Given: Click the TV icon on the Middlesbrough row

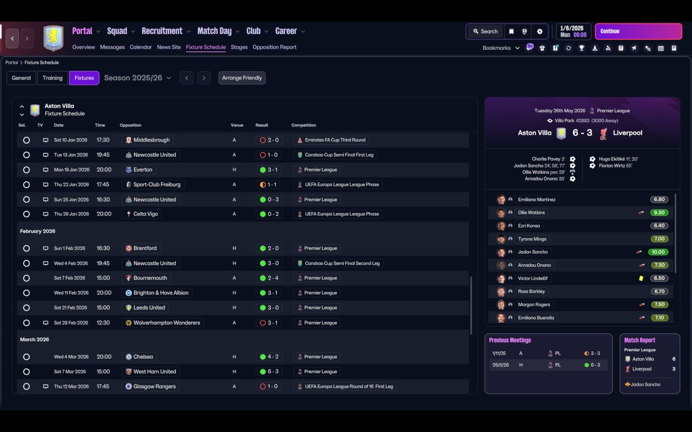Looking at the screenshot, I should click(x=46, y=140).
